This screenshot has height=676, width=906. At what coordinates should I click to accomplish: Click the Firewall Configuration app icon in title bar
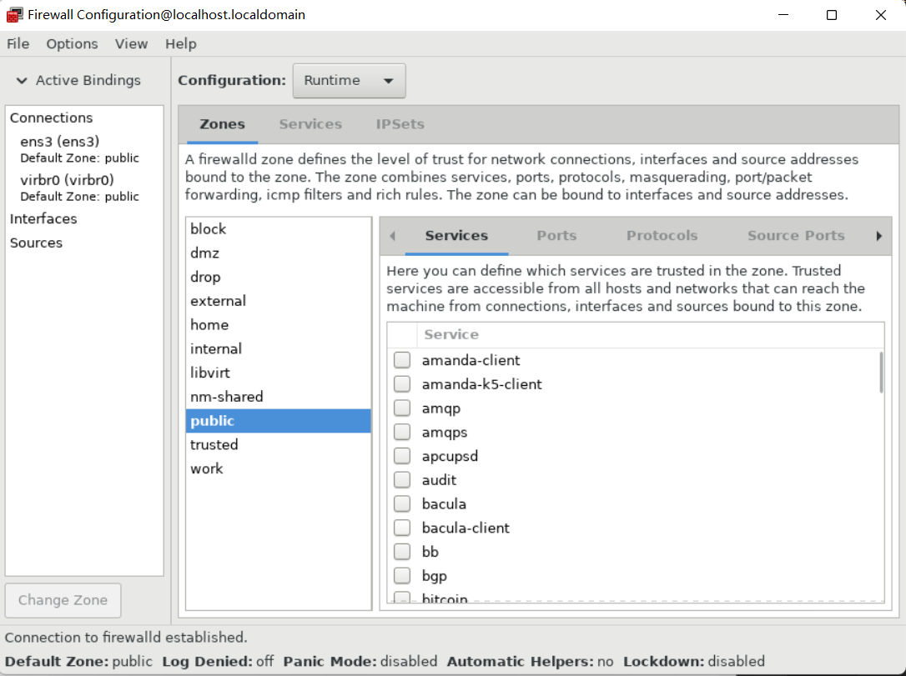[14, 15]
